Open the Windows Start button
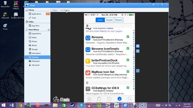 [x=3, y=105]
